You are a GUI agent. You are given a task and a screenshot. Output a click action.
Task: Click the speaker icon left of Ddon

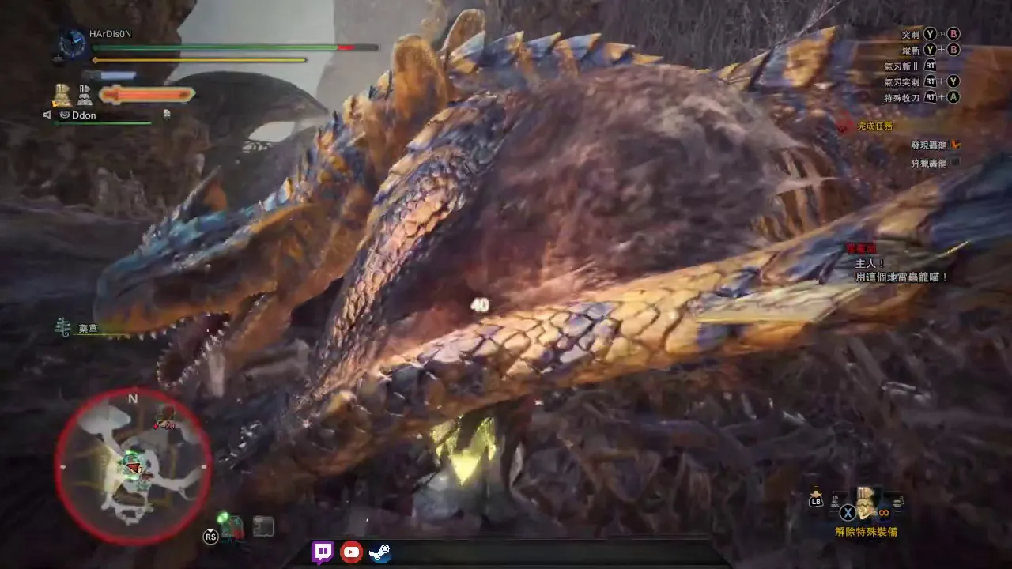point(47,115)
